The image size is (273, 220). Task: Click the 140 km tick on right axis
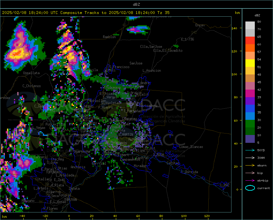coord(234,28)
